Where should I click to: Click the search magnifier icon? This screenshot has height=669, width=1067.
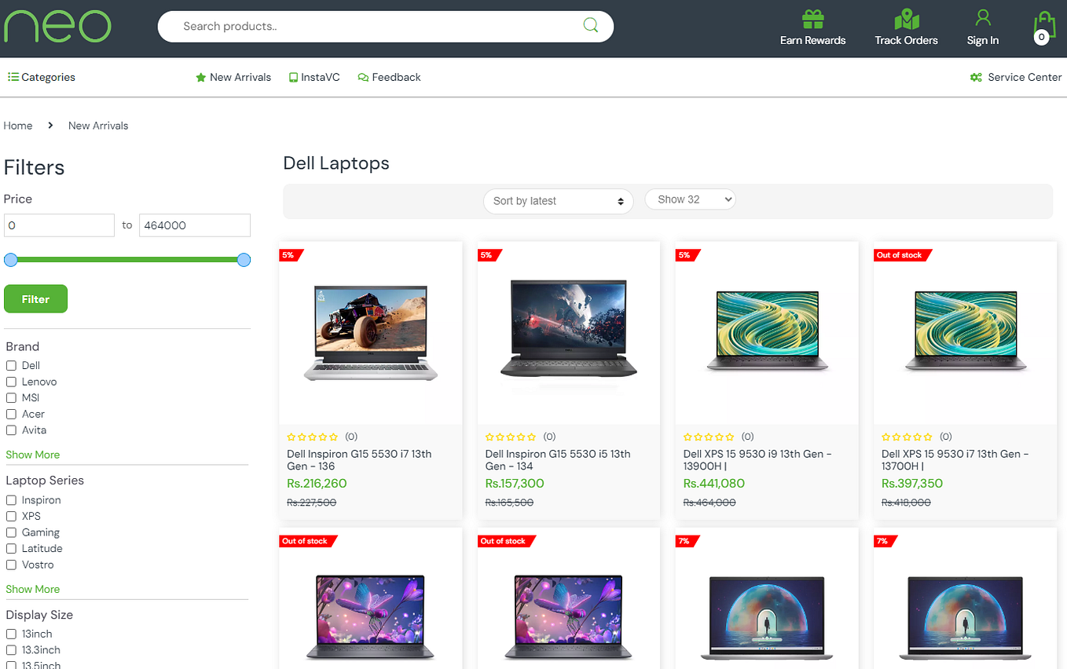coord(590,25)
